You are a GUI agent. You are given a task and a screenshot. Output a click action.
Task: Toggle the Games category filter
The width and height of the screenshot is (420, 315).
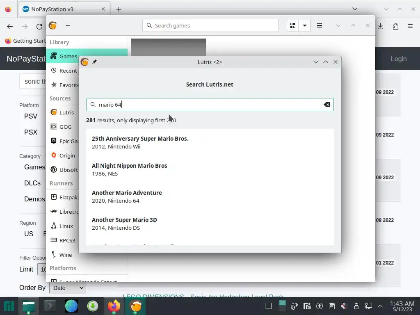(34, 167)
